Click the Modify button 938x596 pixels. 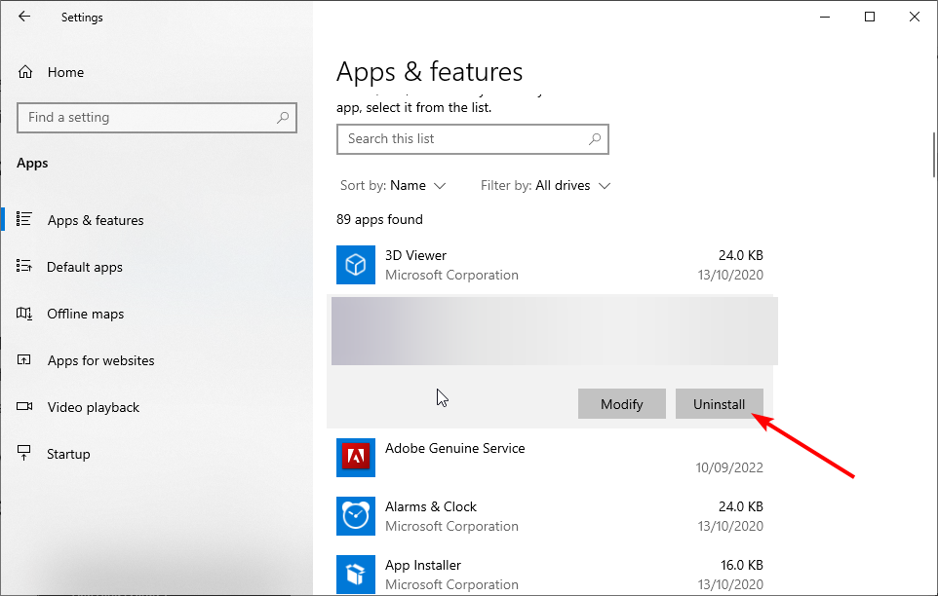click(621, 404)
